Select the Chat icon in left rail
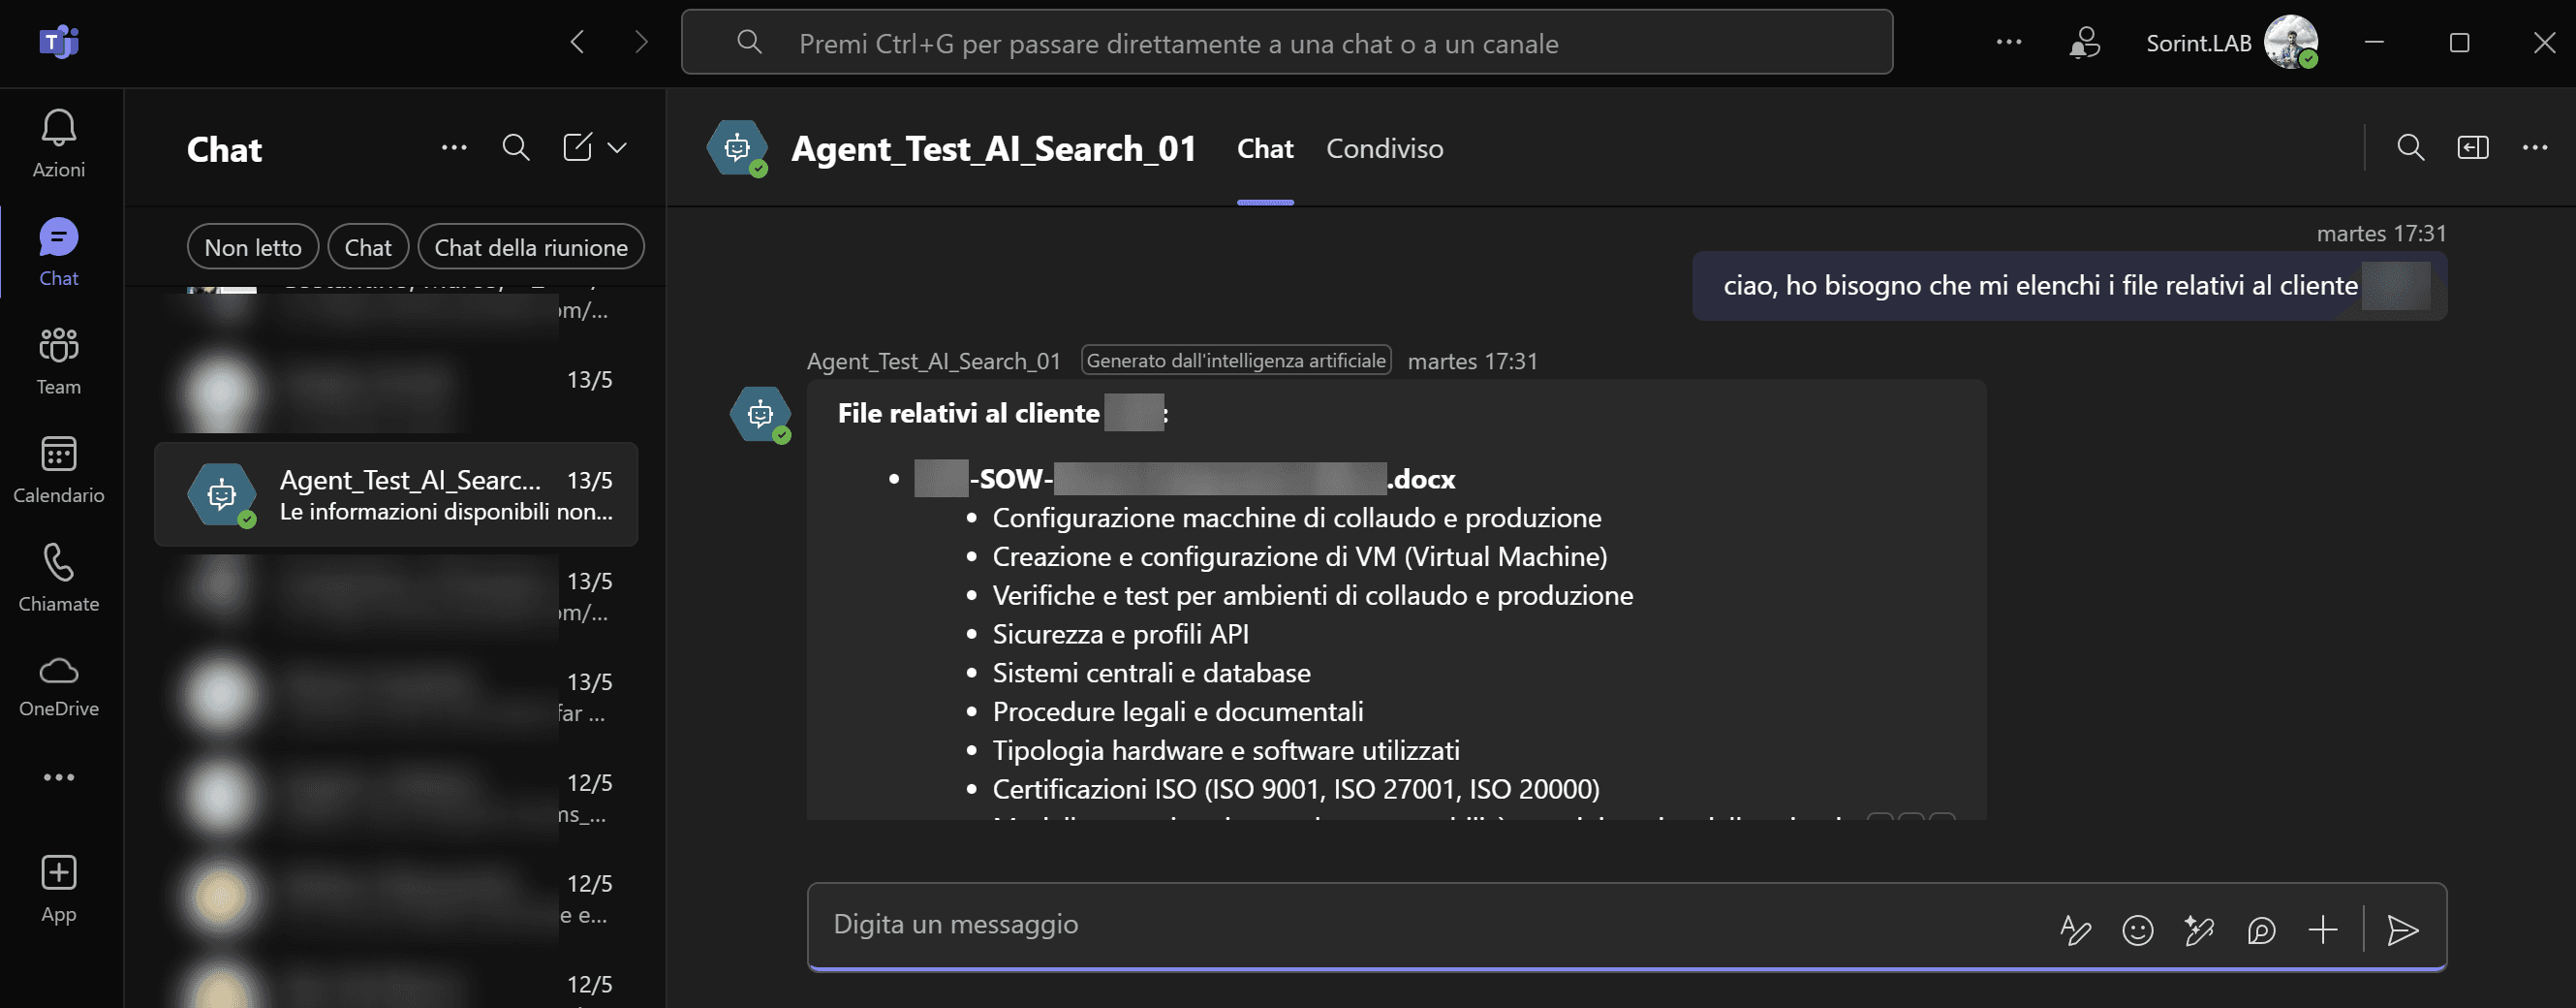The width and height of the screenshot is (2576, 1008). (59, 252)
